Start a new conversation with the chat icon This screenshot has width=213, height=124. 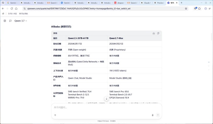(x=10, y=21)
